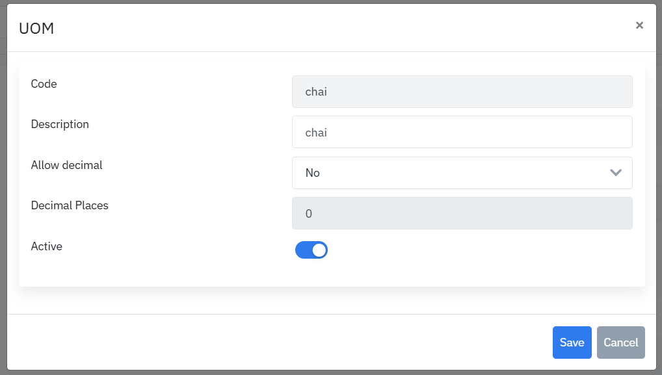The height and width of the screenshot is (375, 662).
Task: Click the UOM dialog title
Action: (36, 29)
